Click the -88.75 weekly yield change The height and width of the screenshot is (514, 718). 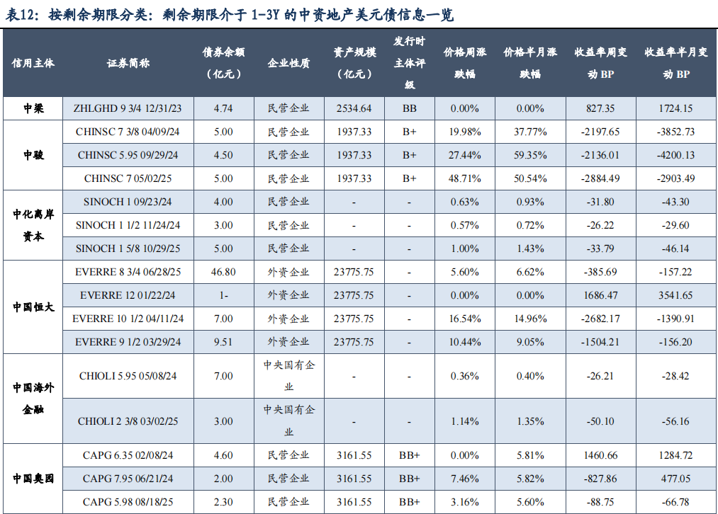600,502
